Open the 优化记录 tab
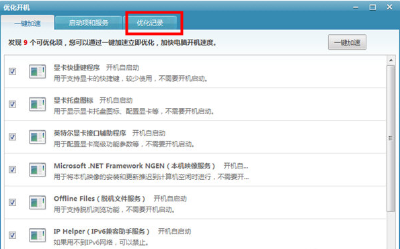This screenshot has width=400, height=249. 150,23
